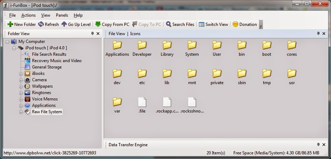
Task: Click the Donation smiley button
Action: point(245,24)
